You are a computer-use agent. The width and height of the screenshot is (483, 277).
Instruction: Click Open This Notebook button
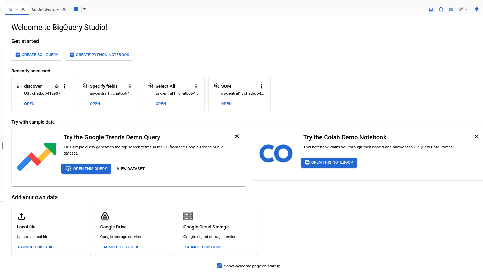pyautogui.click(x=329, y=162)
